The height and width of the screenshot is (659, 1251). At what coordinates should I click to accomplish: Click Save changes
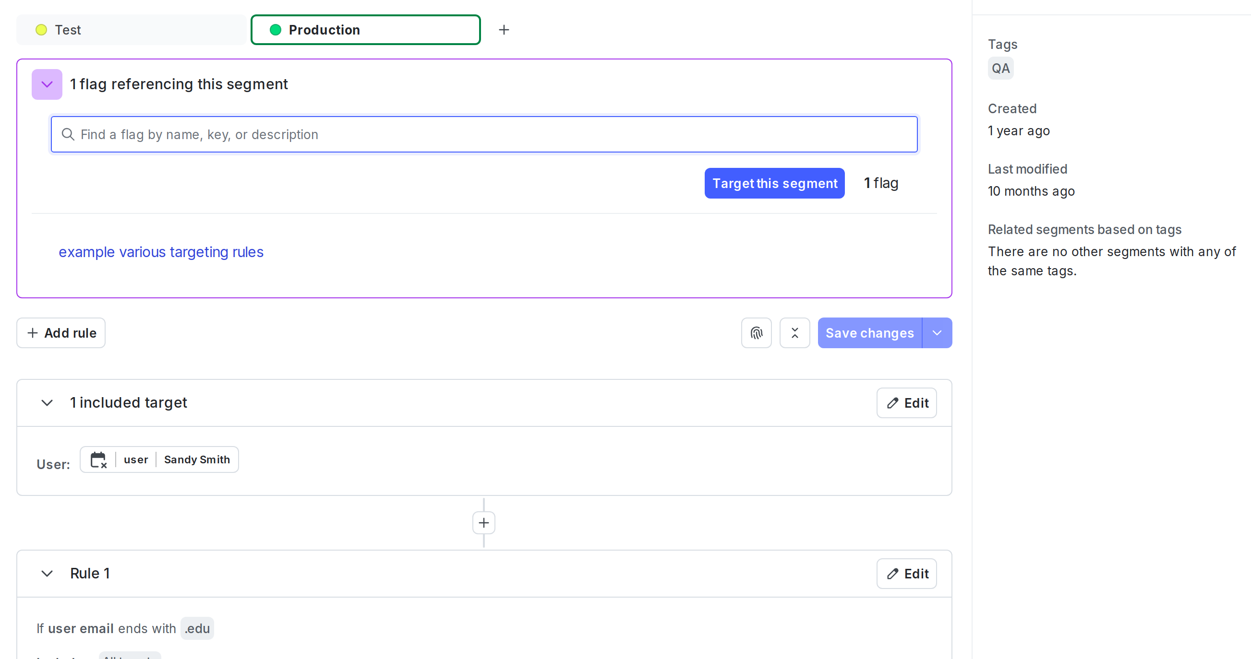click(x=870, y=333)
